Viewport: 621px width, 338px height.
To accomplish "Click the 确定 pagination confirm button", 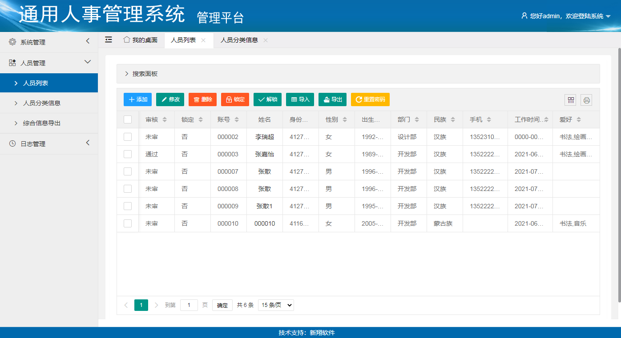I will point(222,305).
